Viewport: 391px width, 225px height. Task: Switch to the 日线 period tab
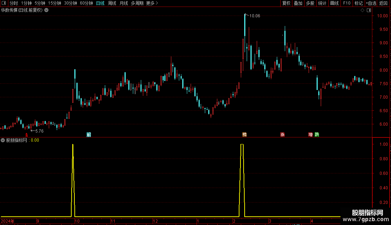tap(100, 3)
